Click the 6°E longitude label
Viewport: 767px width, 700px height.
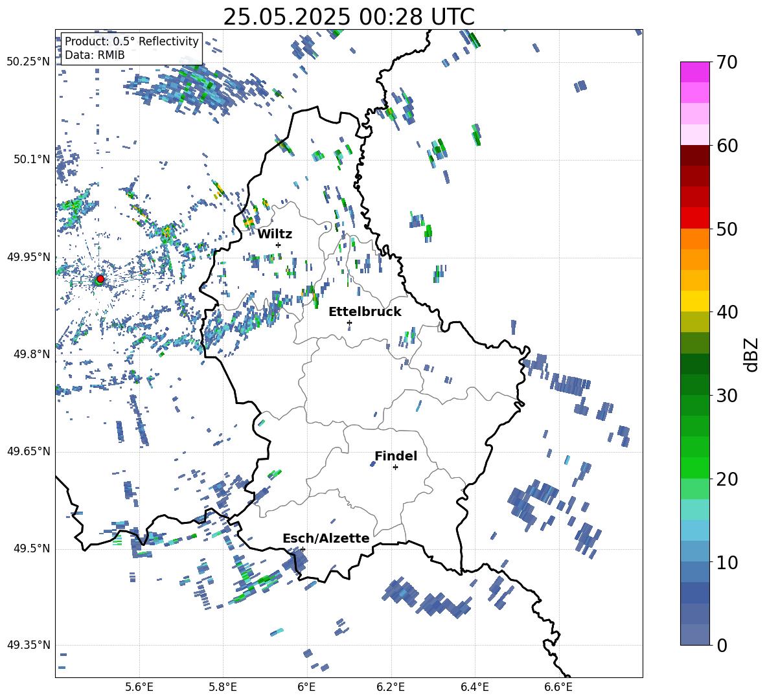pos(306,687)
